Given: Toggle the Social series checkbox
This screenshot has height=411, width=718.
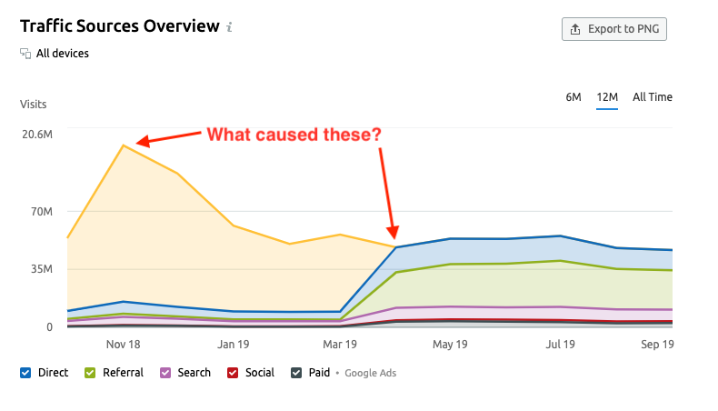Looking at the screenshot, I should point(233,373).
